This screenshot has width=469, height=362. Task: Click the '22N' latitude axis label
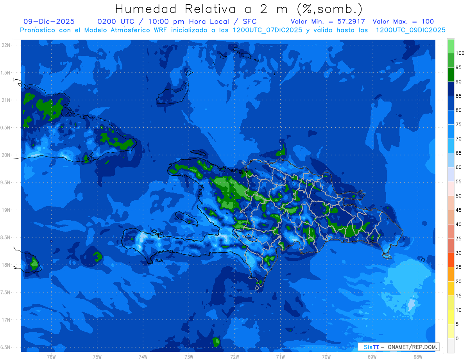click(x=5, y=45)
